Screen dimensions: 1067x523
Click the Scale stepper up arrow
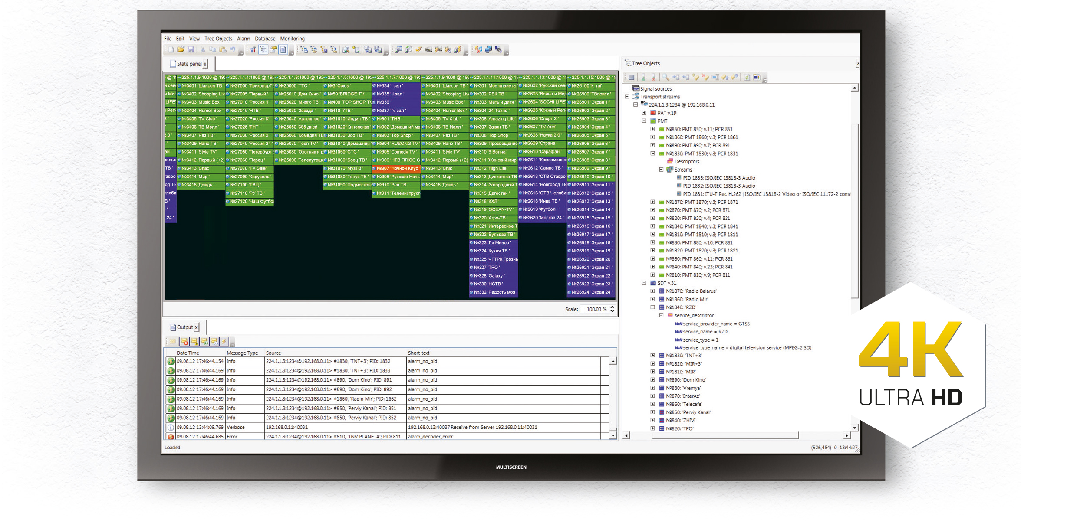(x=613, y=307)
